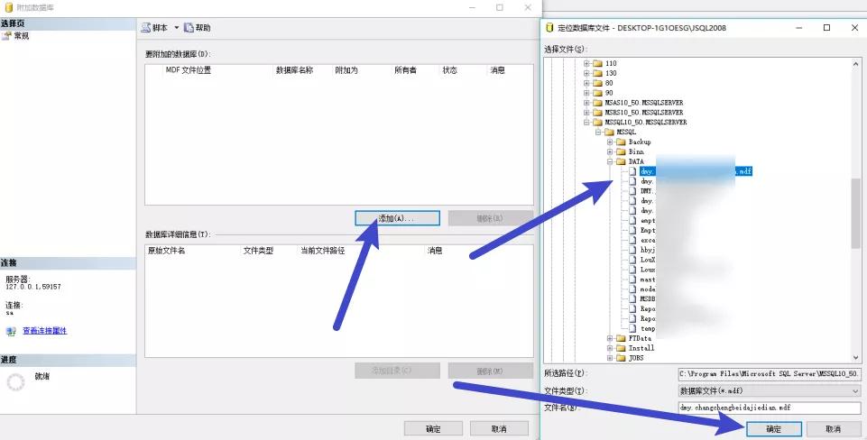Viewport: 867px width, 440px height.
Task: Expand the 130 folder node
Action: 586,73
